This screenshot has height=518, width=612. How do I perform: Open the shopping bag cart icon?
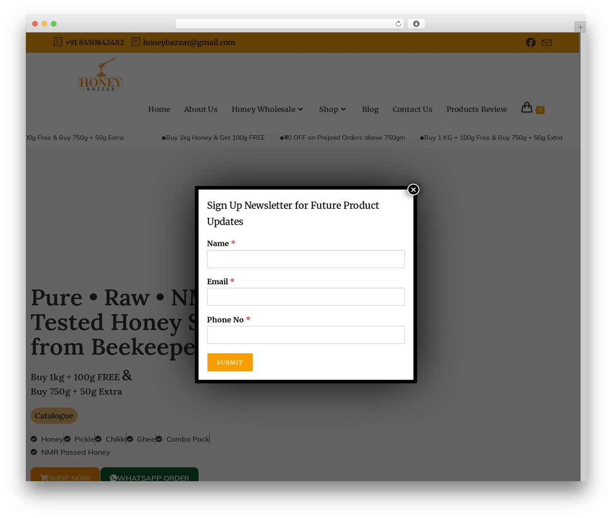[x=526, y=108]
